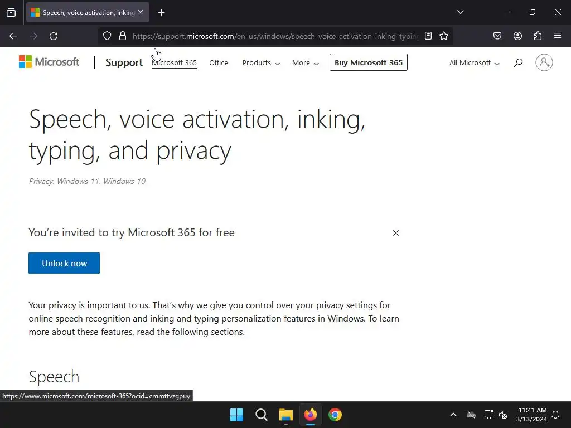Expand the All Microsoft dropdown
571x428 pixels.
(474, 63)
